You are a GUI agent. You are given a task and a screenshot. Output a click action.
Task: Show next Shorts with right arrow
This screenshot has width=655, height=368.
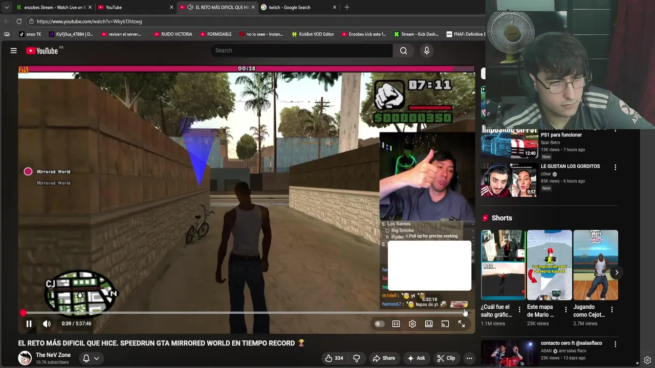point(617,272)
